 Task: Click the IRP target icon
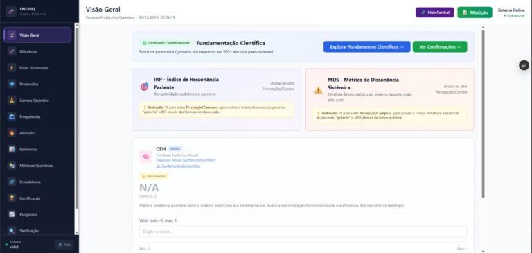144,87
